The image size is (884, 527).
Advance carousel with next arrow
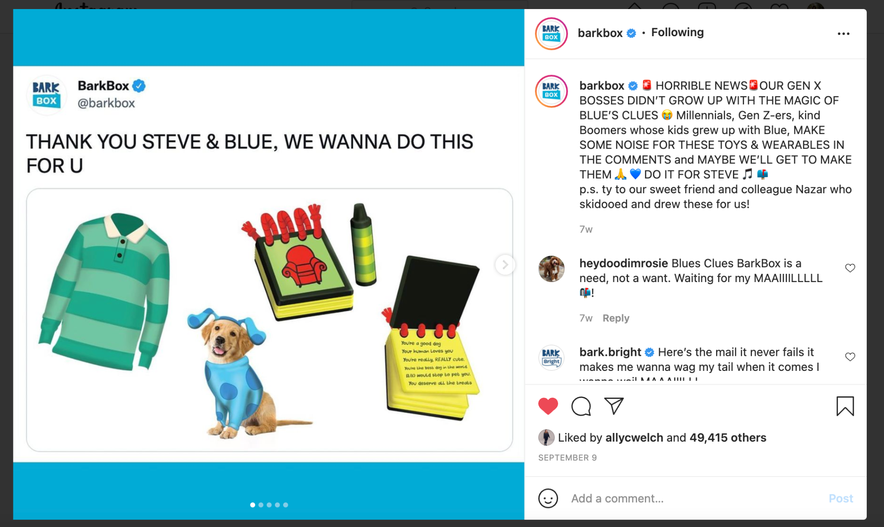505,265
